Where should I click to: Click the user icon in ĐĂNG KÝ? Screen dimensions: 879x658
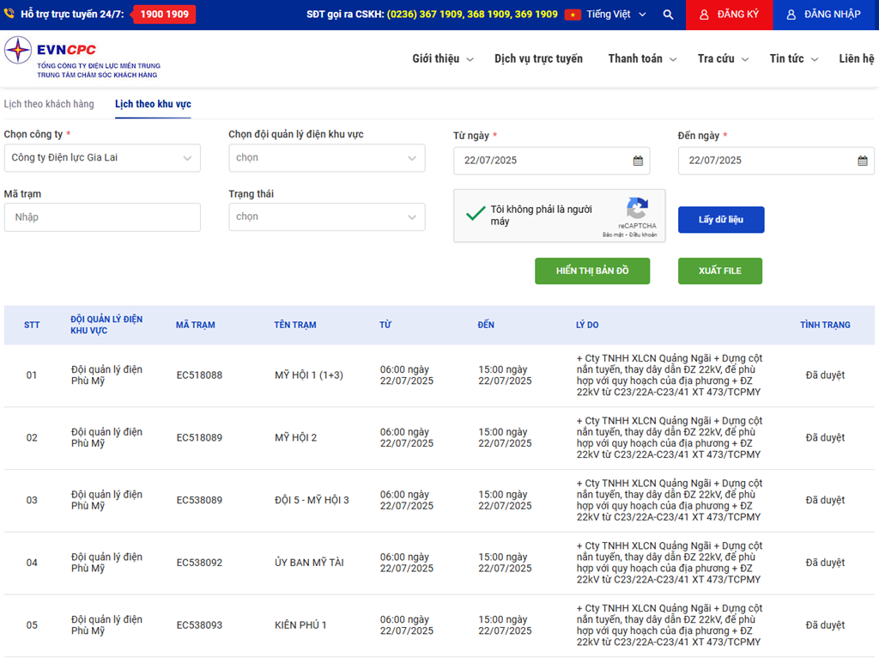[x=704, y=15]
